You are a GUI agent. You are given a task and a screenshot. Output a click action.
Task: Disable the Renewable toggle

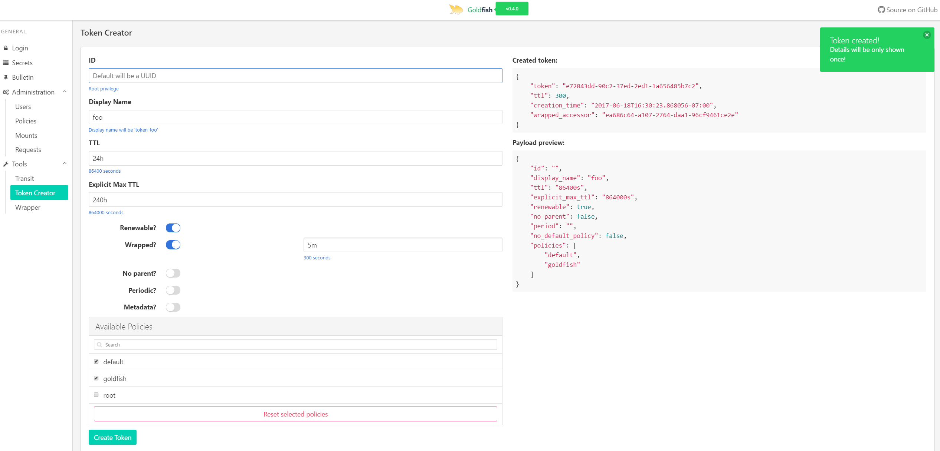(x=173, y=228)
